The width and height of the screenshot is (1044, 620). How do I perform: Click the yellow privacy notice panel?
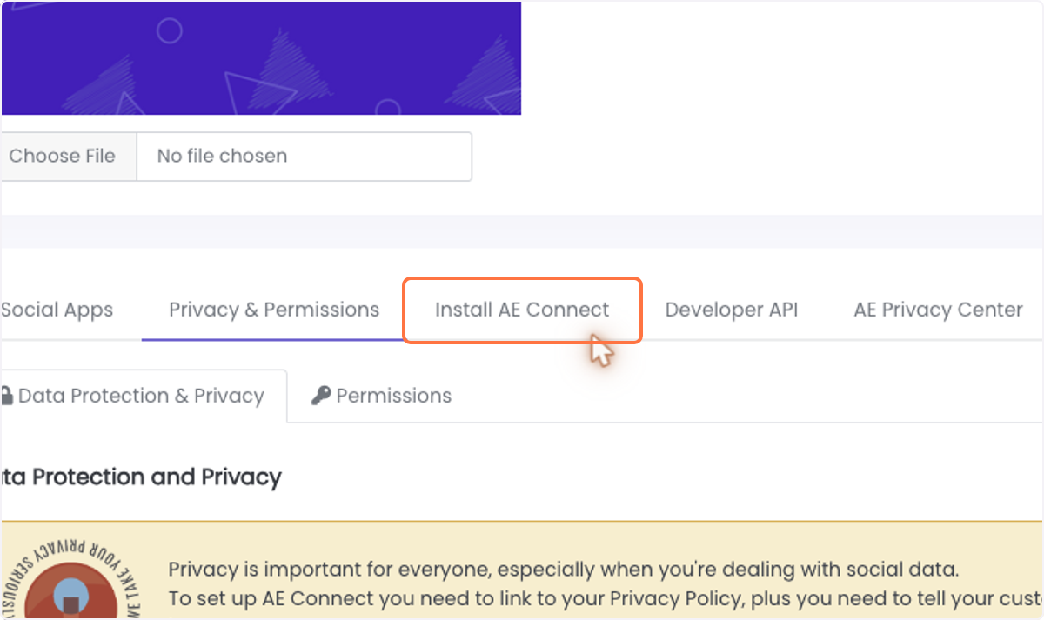click(x=522, y=570)
